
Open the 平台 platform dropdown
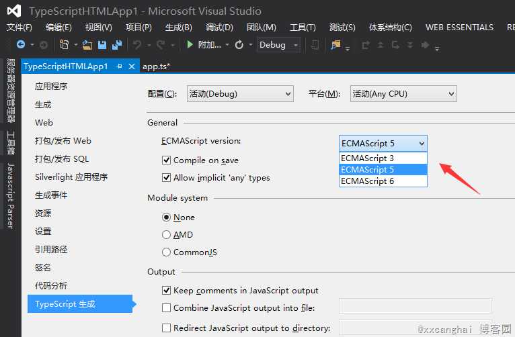coord(403,94)
